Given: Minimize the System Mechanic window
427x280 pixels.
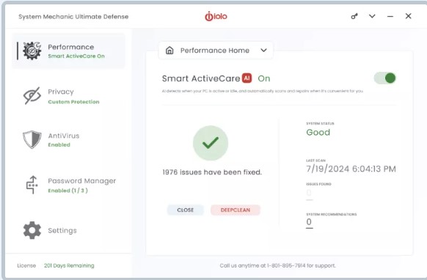Looking at the screenshot, I should point(390,16).
